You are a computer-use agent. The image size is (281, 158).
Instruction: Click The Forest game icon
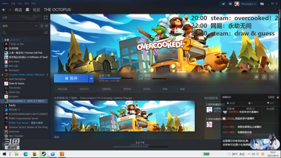(x=6, y=88)
